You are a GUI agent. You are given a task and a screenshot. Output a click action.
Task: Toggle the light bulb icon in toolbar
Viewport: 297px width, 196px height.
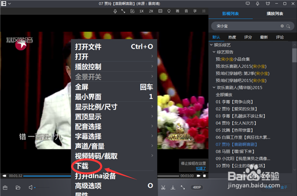pos(169,11)
